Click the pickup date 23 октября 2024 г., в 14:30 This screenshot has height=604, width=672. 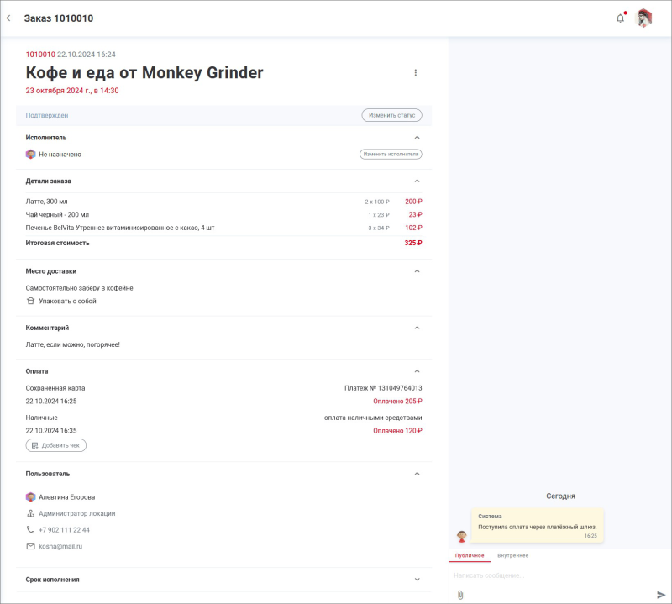point(72,91)
